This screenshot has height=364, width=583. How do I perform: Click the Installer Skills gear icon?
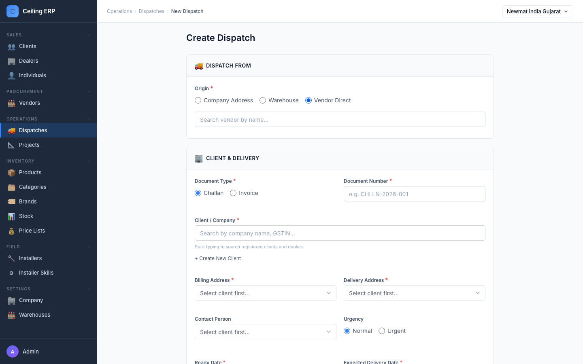[11, 273]
